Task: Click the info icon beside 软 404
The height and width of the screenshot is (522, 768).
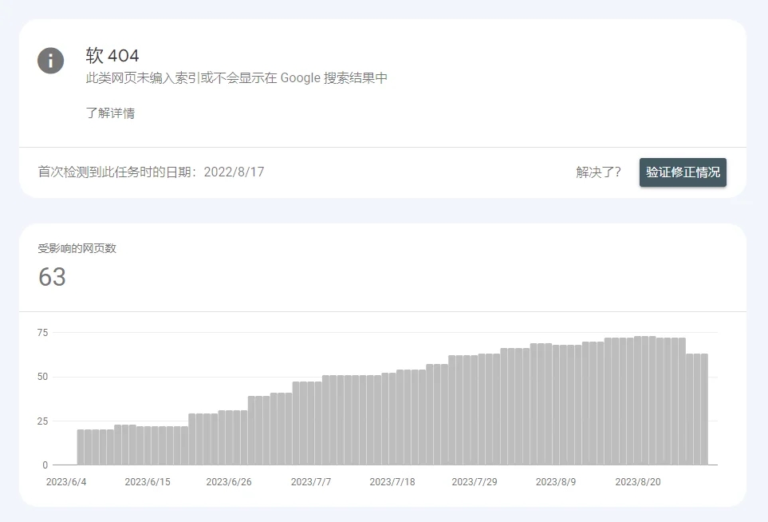Action: (x=50, y=61)
